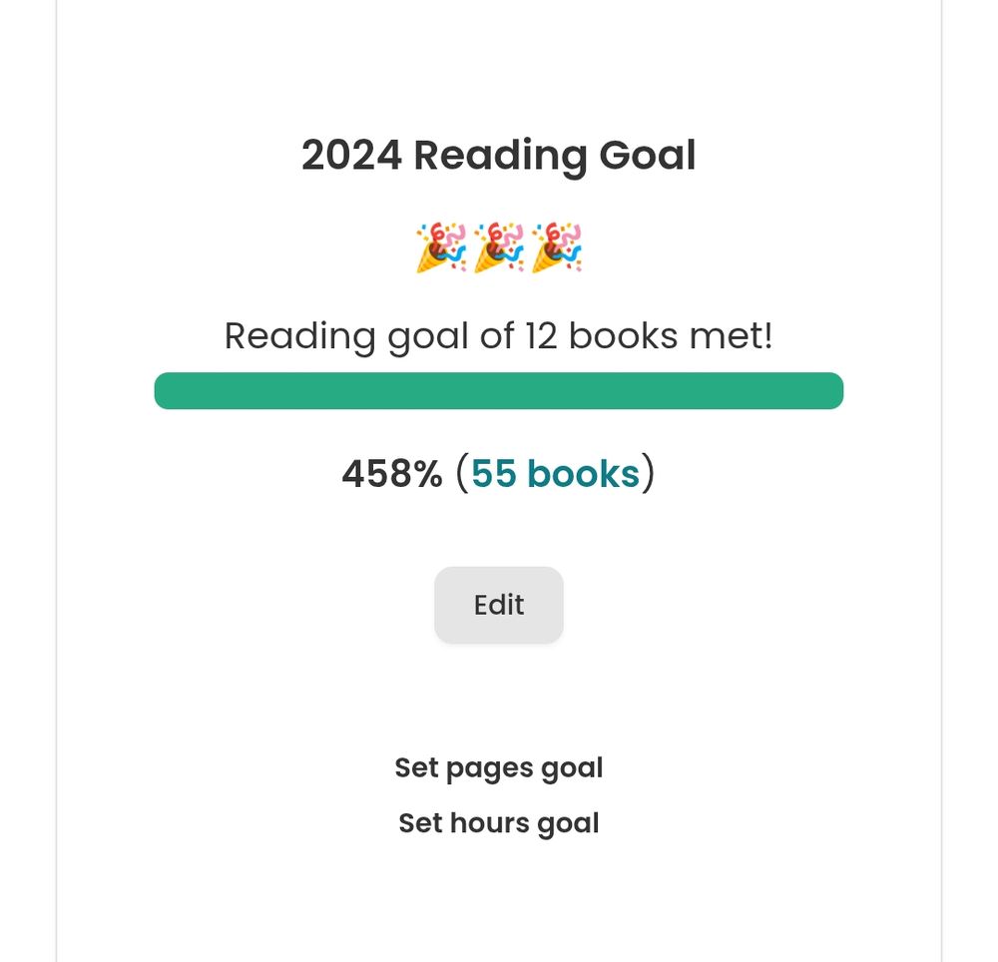998x962 pixels.
Task: Click the closing parenthesis after 55 books
Action: point(649,474)
